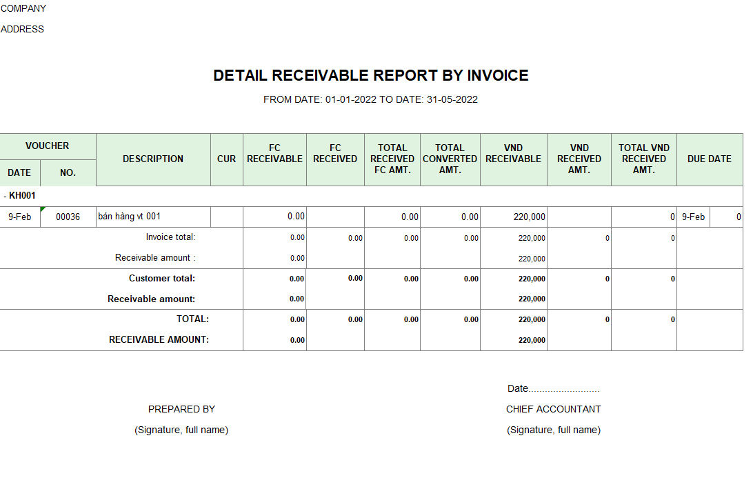Select the TOTAL RECEIVED FC AMT. header

[392, 159]
